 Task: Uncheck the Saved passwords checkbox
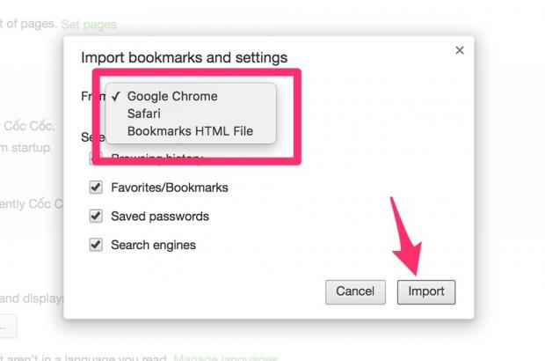96,216
